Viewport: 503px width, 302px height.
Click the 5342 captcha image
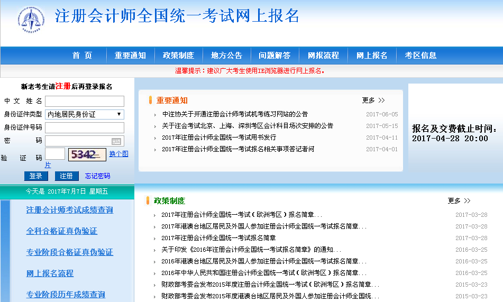(87, 154)
